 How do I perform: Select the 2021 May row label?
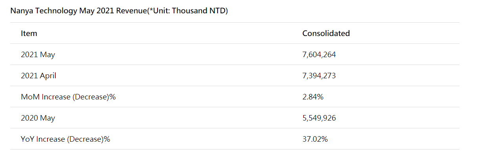pos(38,55)
